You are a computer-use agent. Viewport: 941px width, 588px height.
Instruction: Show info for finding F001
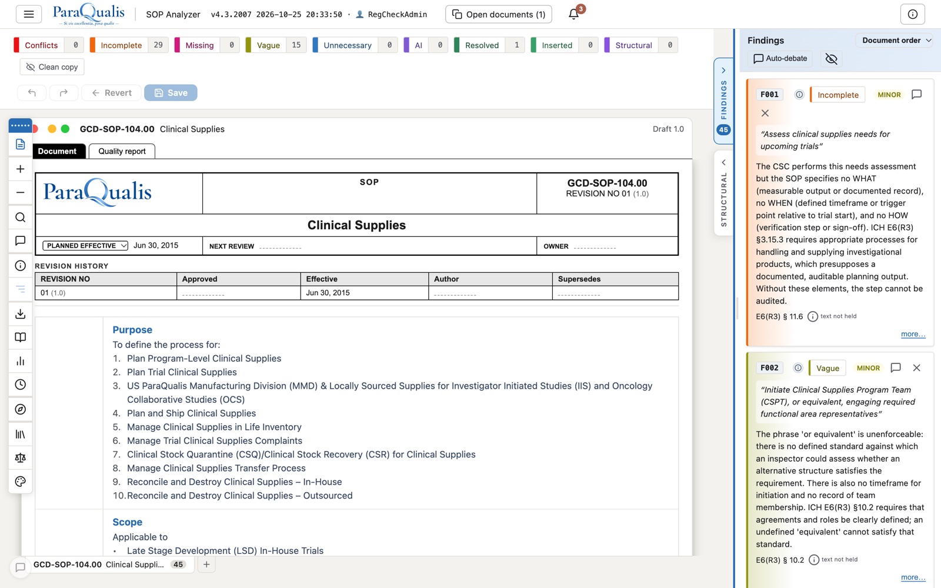tap(799, 95)
